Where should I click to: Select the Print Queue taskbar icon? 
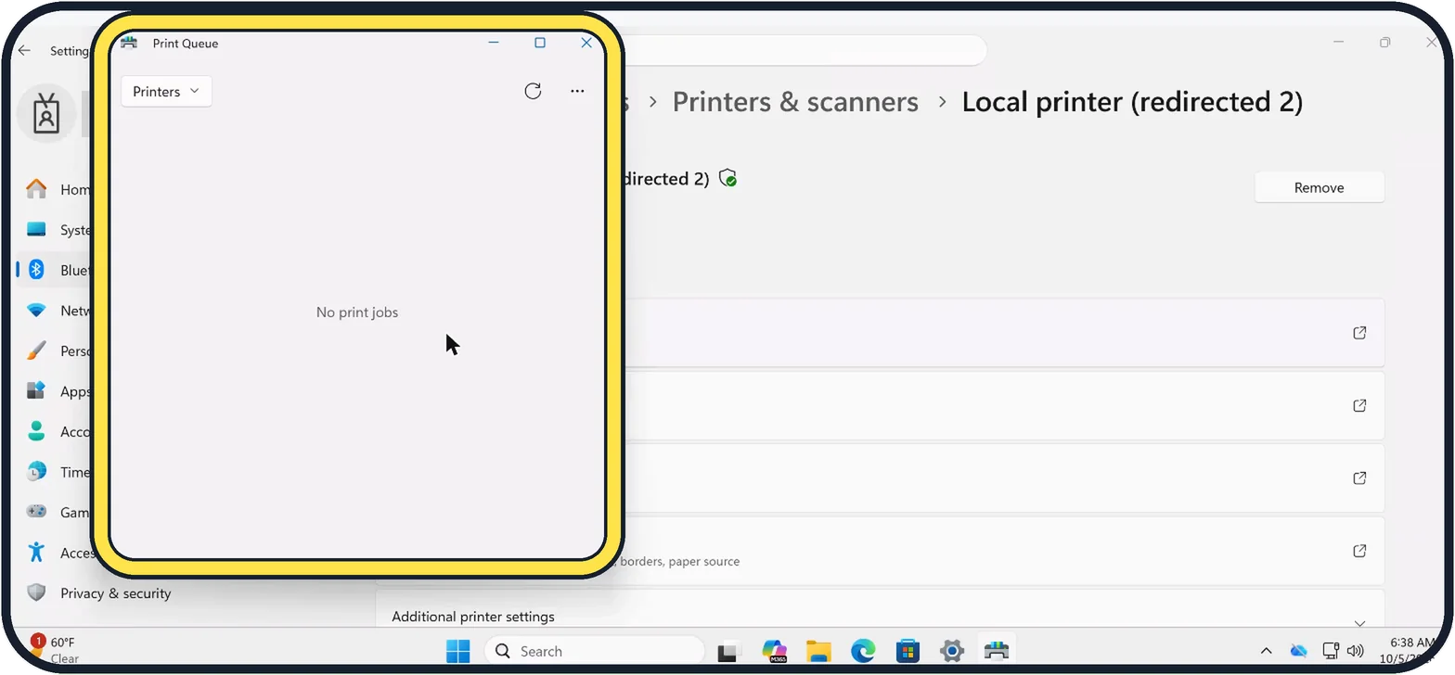point(997,651)
